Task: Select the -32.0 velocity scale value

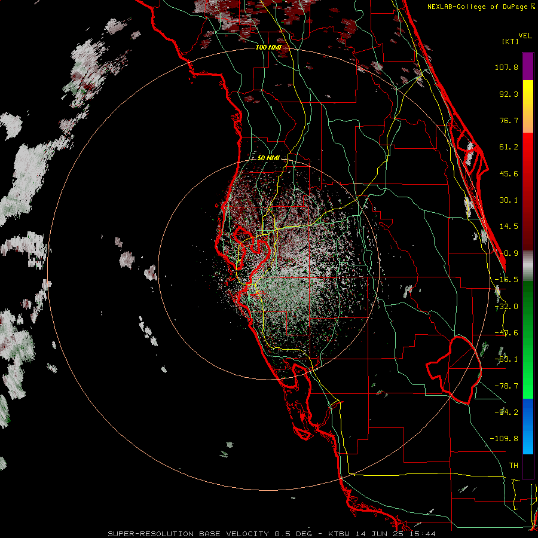Action: tap(506, 307)
